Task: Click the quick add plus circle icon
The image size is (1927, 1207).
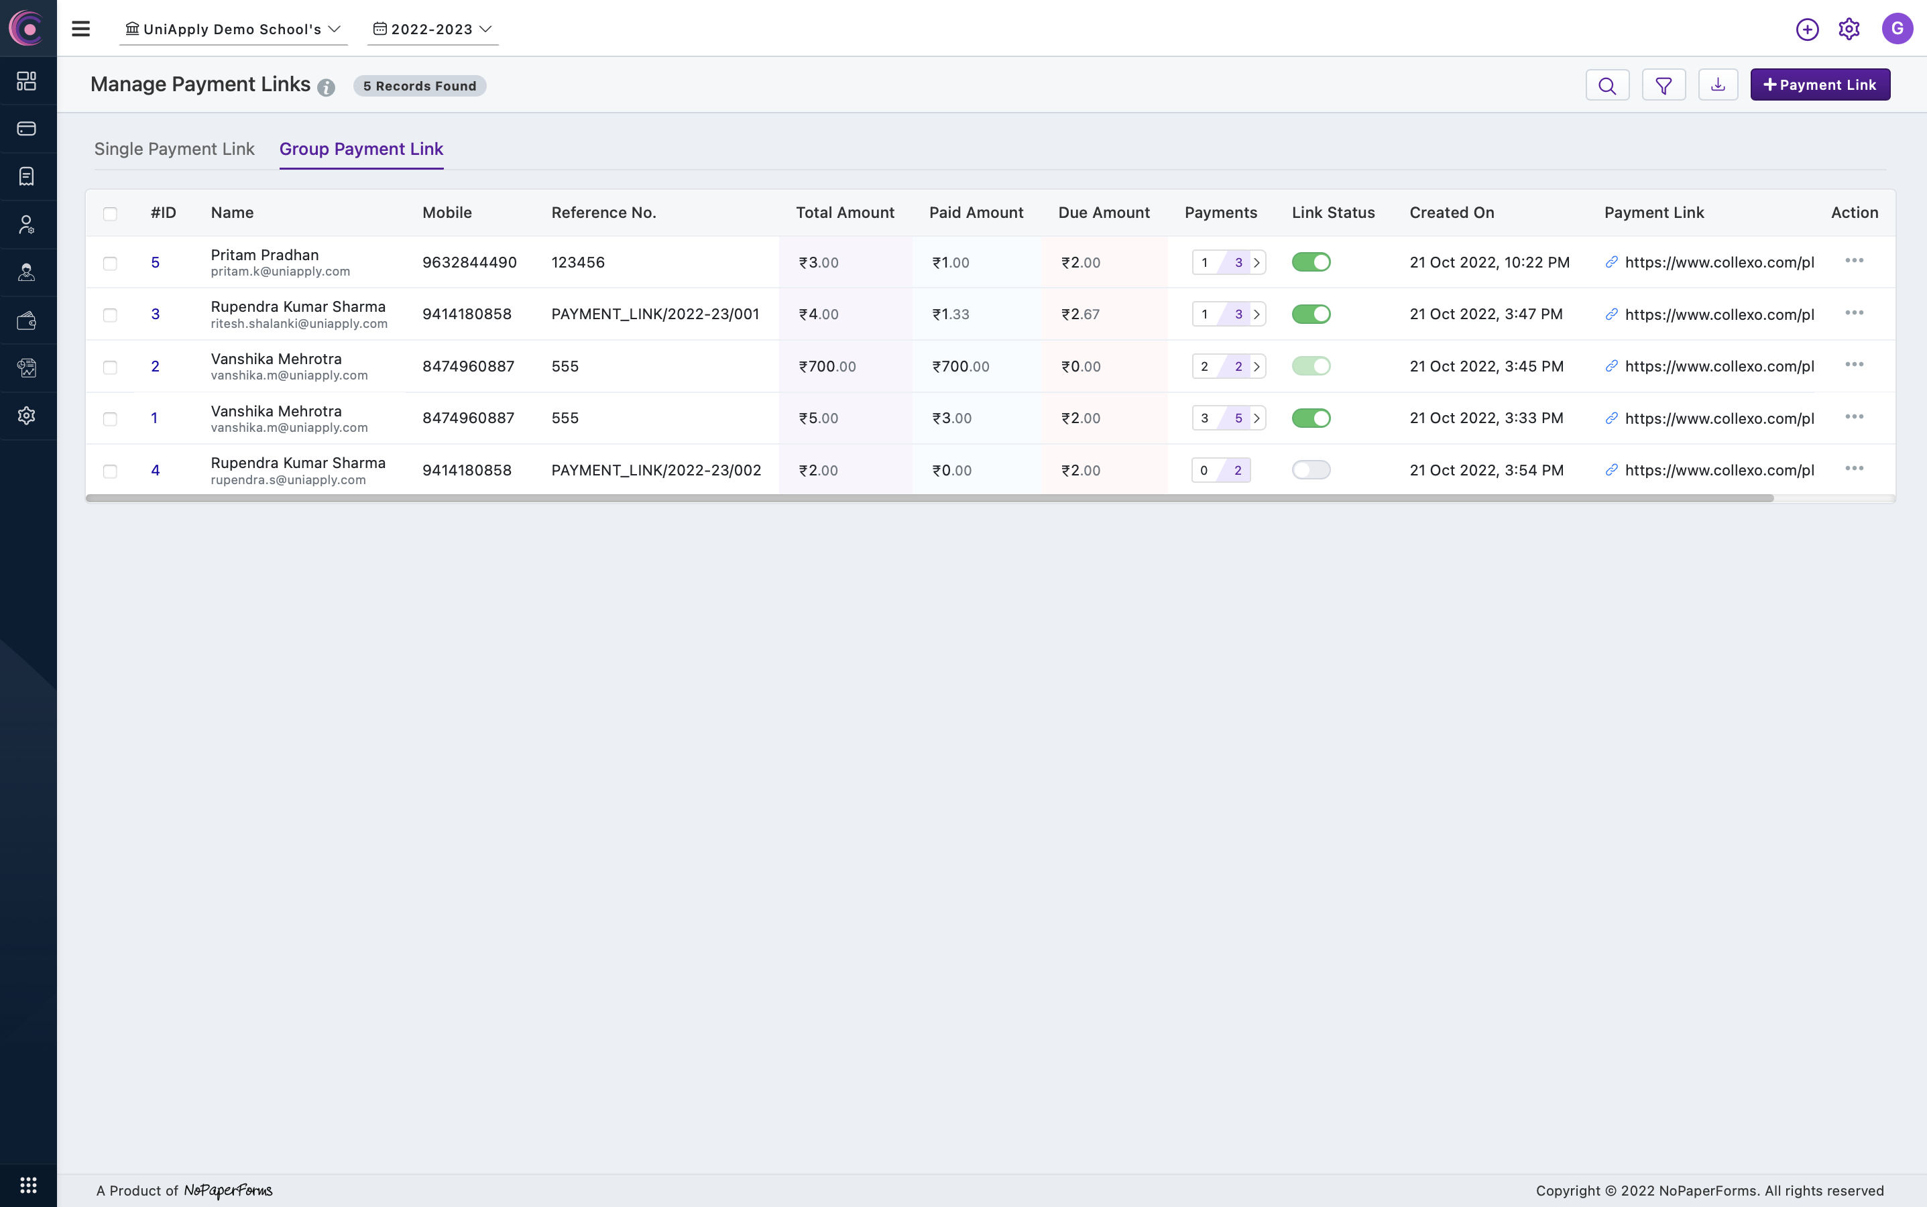Action: 1807,30
